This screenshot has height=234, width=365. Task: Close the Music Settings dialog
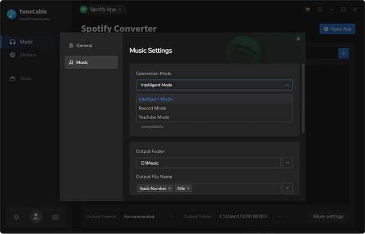(x=298, y=39)
